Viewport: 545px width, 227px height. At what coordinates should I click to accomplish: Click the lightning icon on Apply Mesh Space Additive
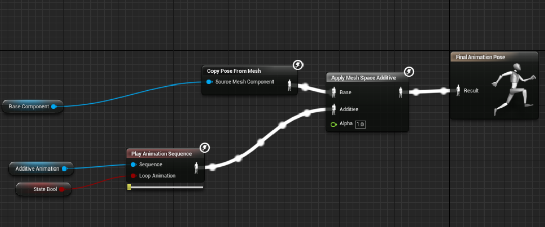(409, 72)
